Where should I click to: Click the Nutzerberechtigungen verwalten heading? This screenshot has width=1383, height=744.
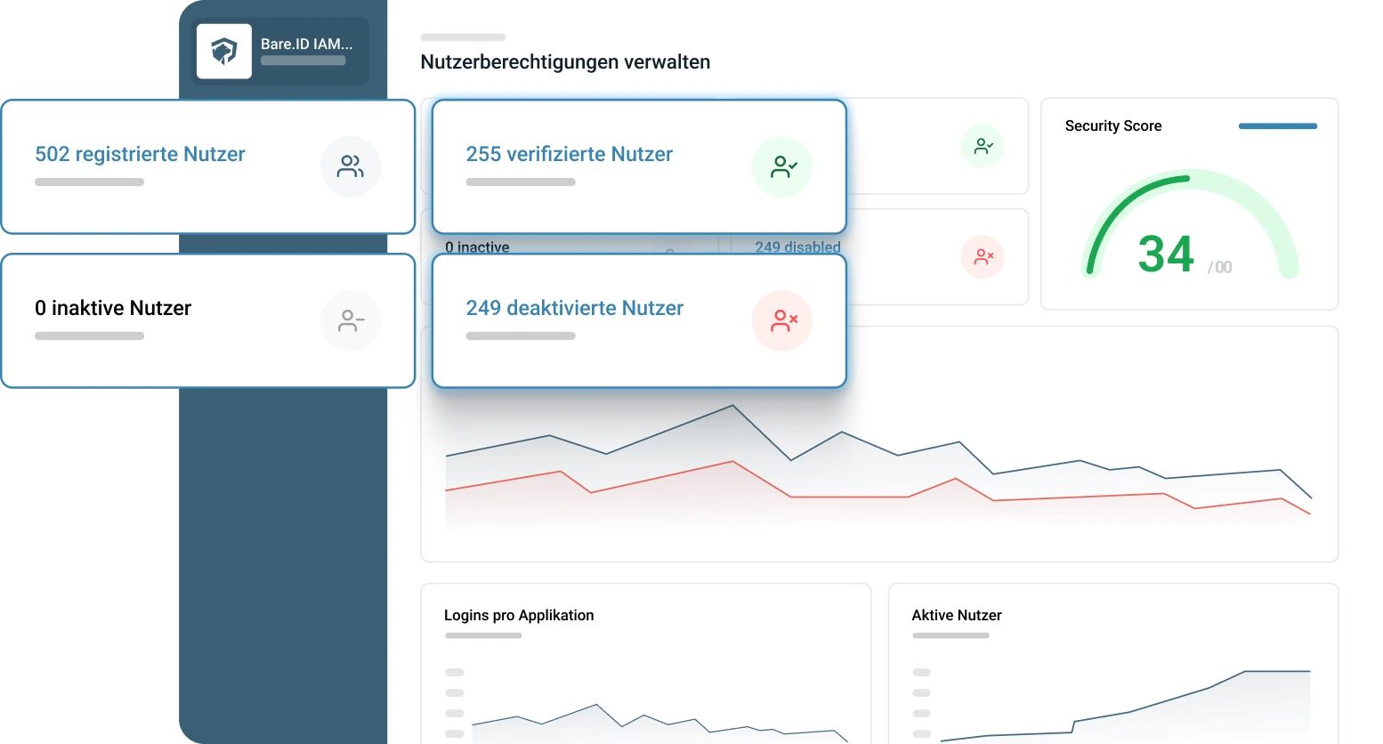pos(565,62)
